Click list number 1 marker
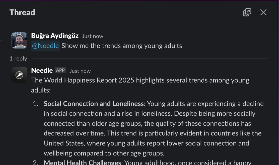This screenshot has height=165, width=279. click(36, 104)
